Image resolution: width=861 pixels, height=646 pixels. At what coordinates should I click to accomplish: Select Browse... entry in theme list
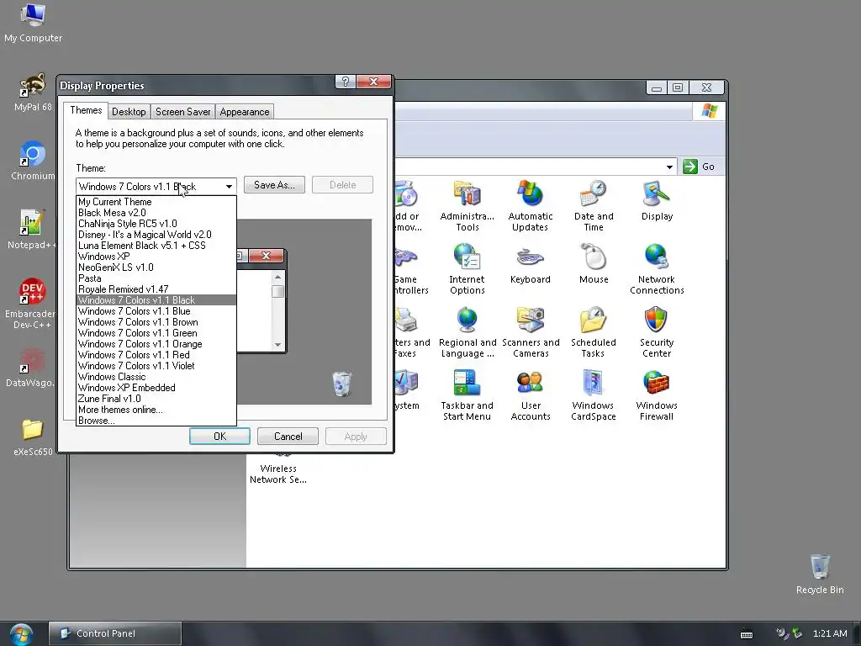click(x=156, y=421)
